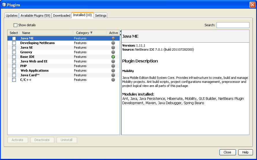Click the Select column header

tap(14, 33)
